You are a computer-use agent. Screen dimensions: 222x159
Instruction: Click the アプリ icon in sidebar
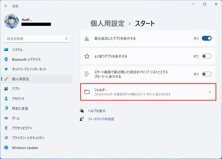pyautogui.click(x=6, y=89)
